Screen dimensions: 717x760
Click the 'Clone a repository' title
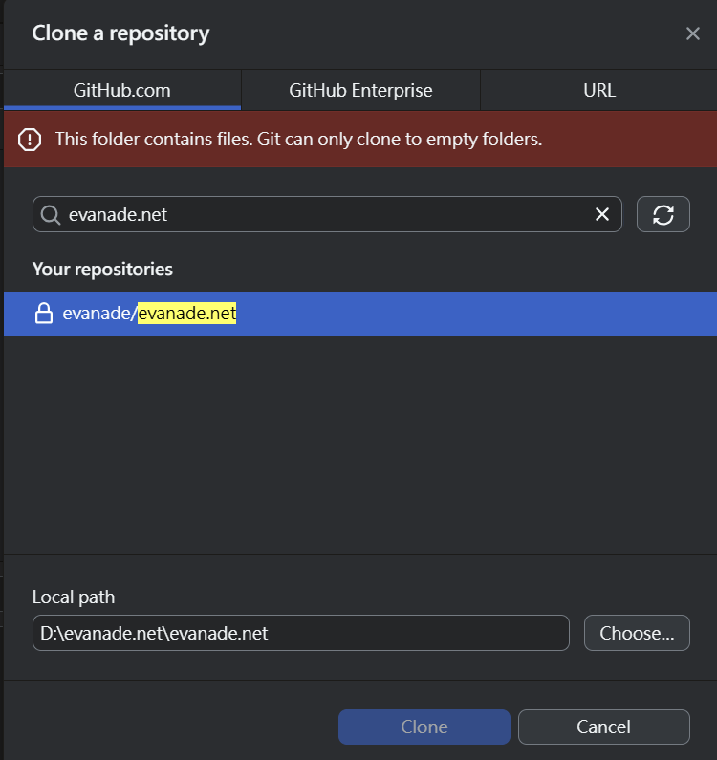pos(120,33)
